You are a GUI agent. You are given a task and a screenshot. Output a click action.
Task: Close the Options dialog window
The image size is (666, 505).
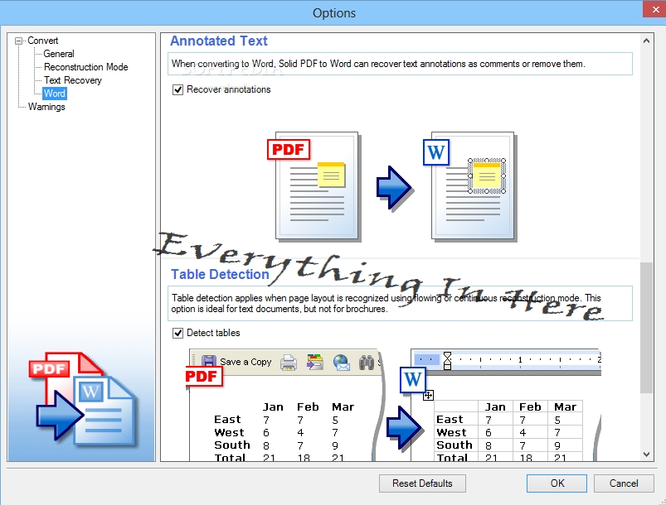click(x=655, y=9)
